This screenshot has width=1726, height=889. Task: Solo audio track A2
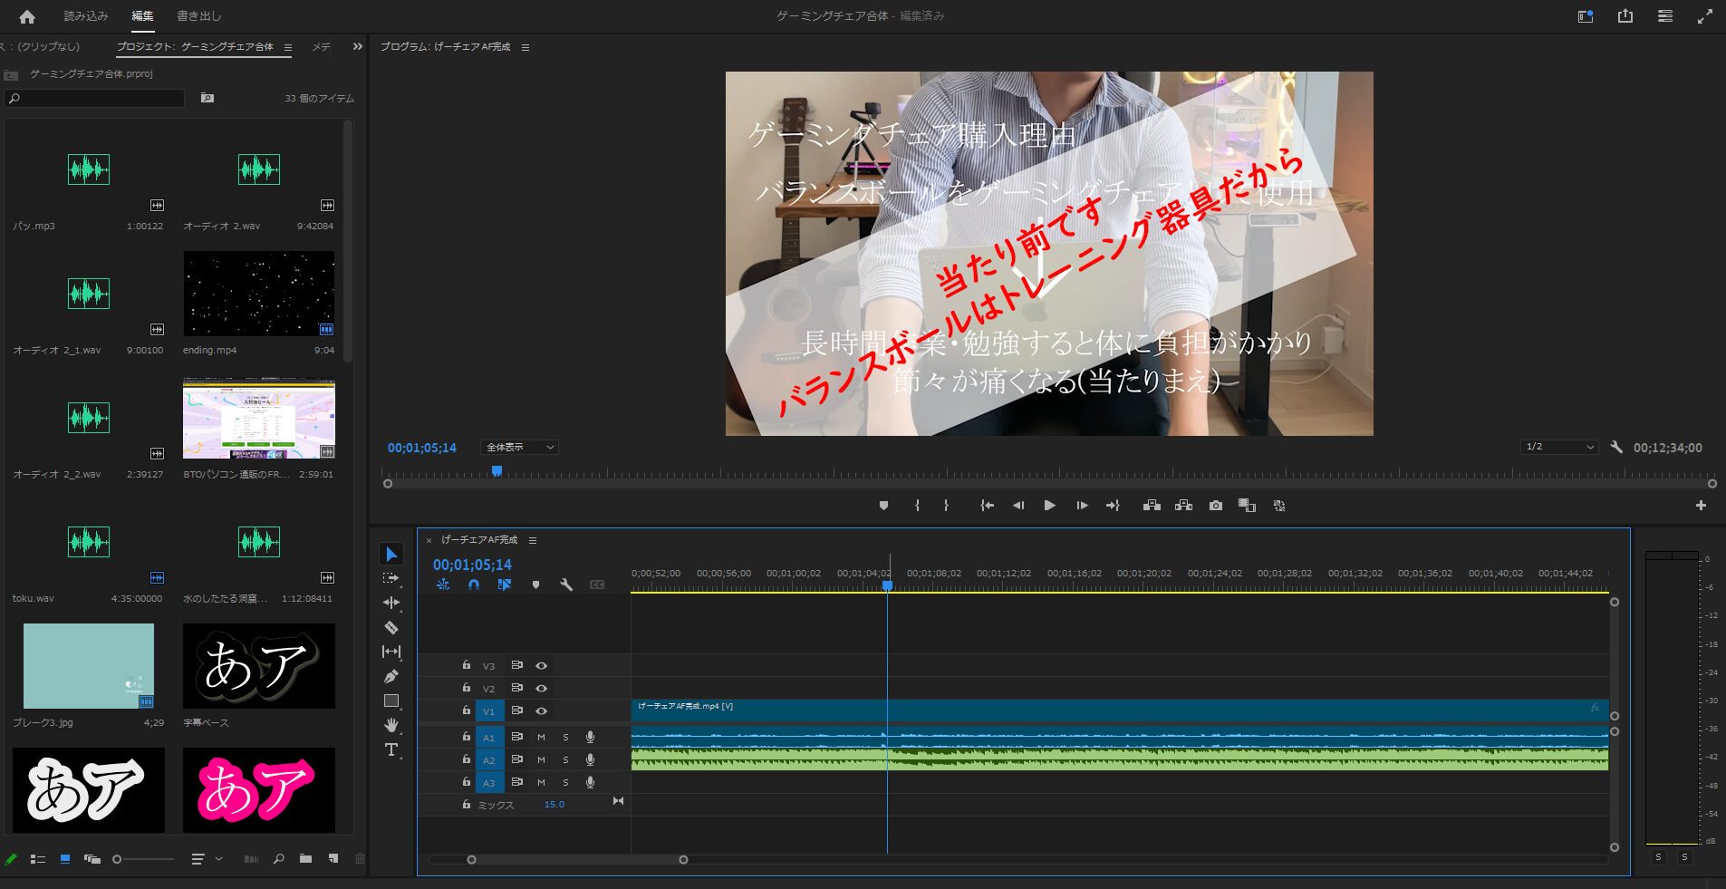coord(565,760)
